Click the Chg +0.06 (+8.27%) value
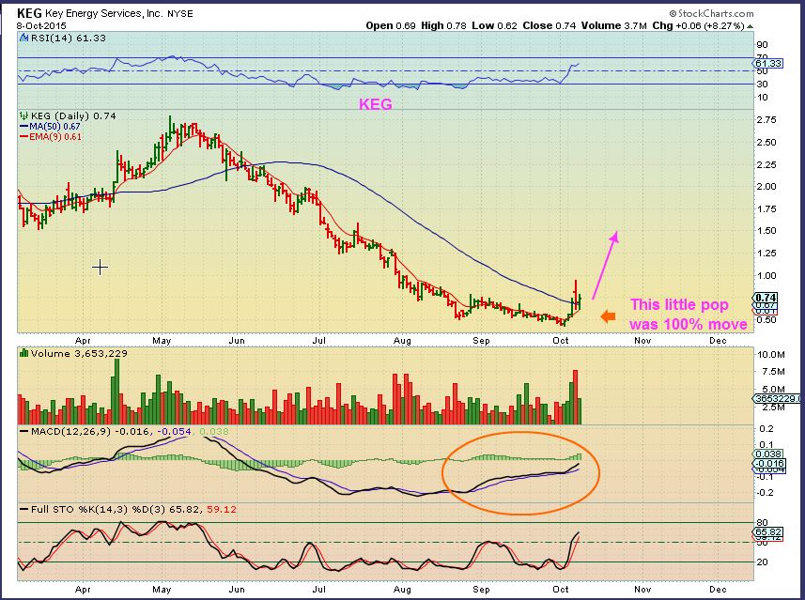 (698, 25)
